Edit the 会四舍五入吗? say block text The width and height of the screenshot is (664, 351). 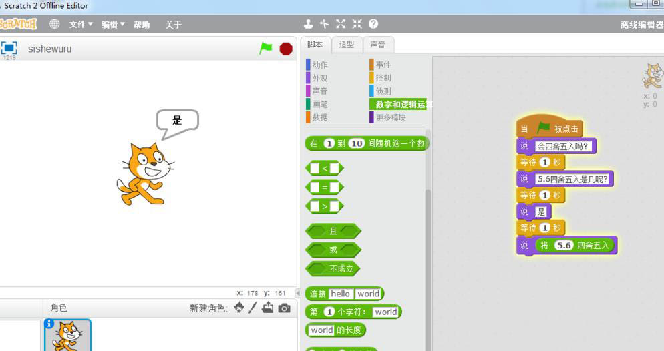coord(562,146)
